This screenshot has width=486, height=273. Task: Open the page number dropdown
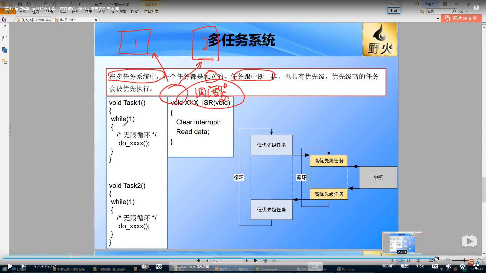240,260
